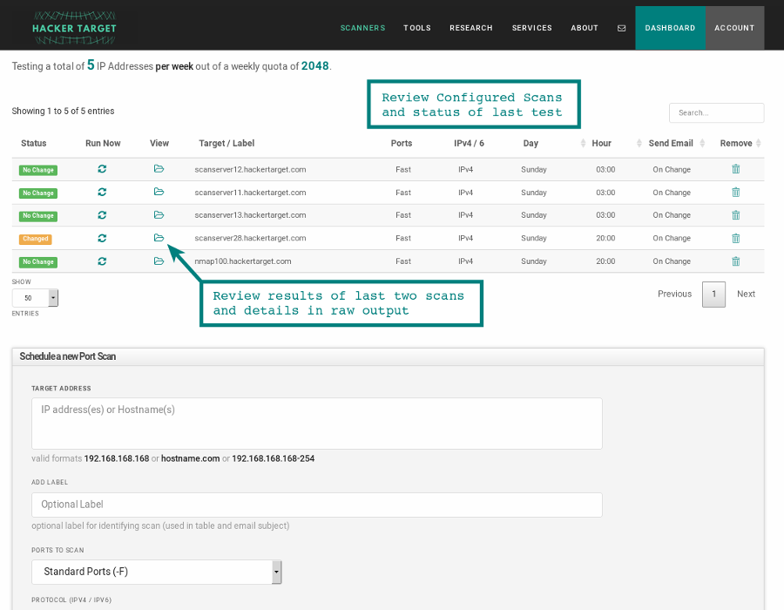The width and height of the screenshot is (784, 610).
Task: Click the weekly quota number 2048
Action: (315, 66)
